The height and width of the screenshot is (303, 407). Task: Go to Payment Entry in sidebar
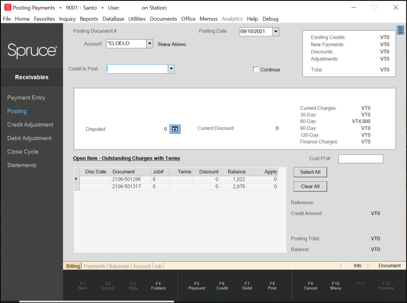26,98
